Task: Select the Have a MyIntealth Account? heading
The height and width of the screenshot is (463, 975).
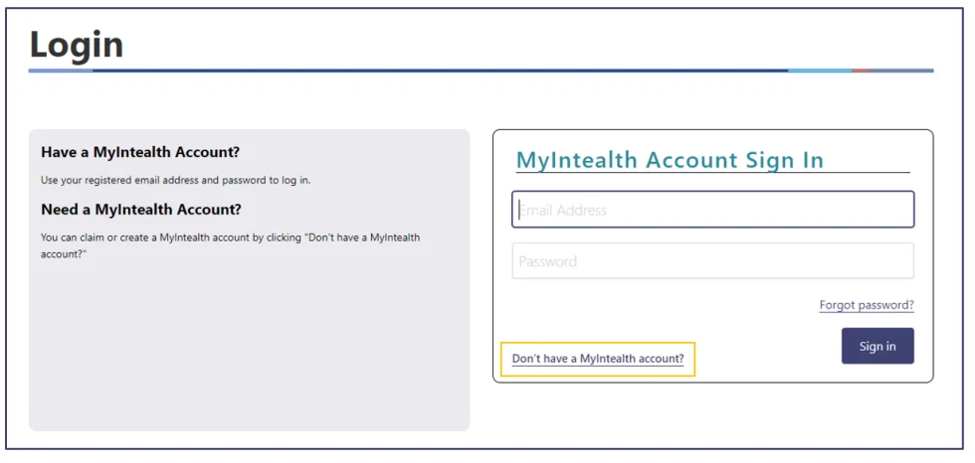Action: [140, 152]
